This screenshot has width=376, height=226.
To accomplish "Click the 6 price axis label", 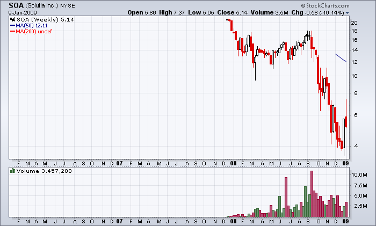I will (356, 115).
